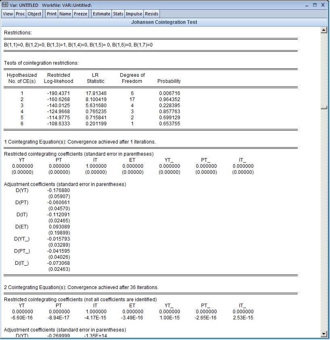Click the Johansen Cointegration Test header
The image size is (330, 340).
164,22
